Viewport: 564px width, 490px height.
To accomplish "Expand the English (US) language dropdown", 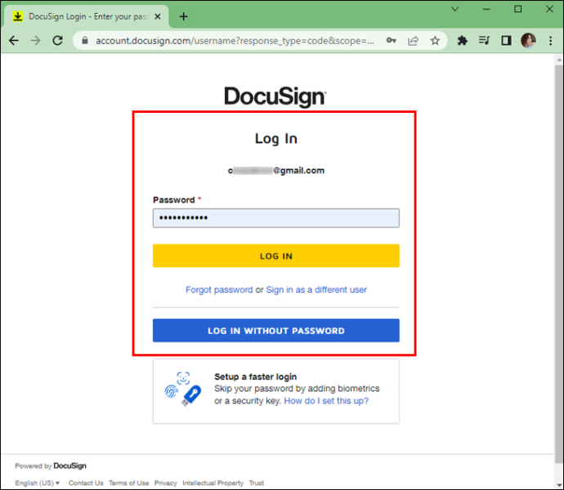I will (x=37, y=483).
